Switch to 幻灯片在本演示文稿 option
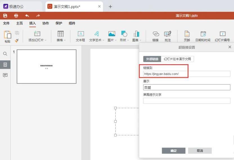234x160 pixels. 177,59
